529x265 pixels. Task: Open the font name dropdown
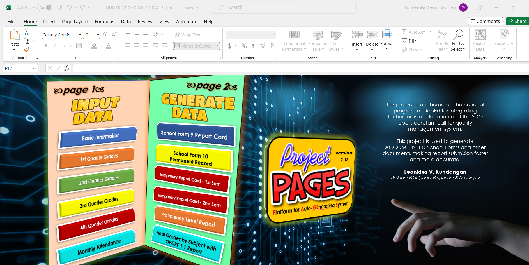[80, 35]
